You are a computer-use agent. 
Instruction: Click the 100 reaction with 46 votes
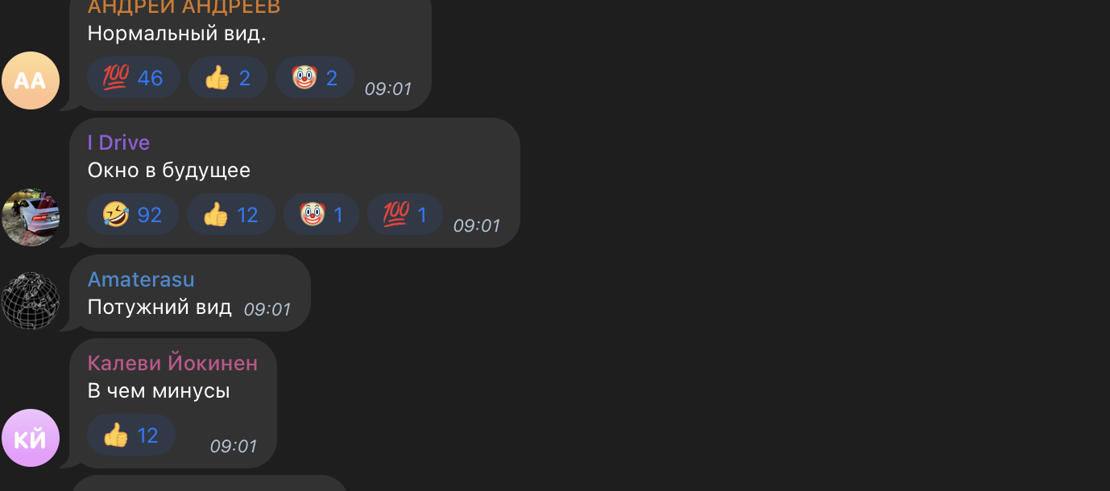133,78
